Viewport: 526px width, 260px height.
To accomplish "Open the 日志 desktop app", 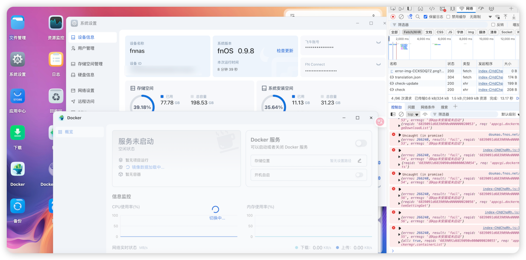I will click(x=56, y=59).
